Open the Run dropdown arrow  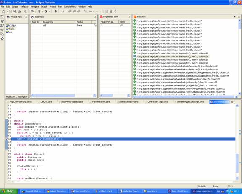tap(42, 11)
